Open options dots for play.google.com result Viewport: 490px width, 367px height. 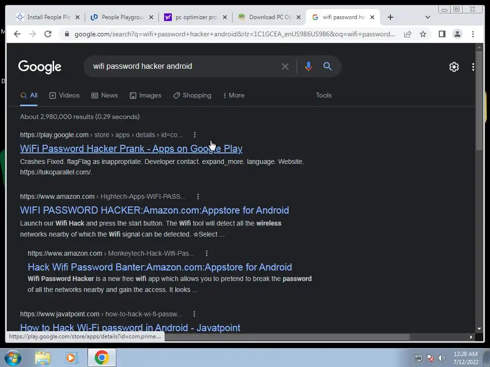click(x=195, y=135)
